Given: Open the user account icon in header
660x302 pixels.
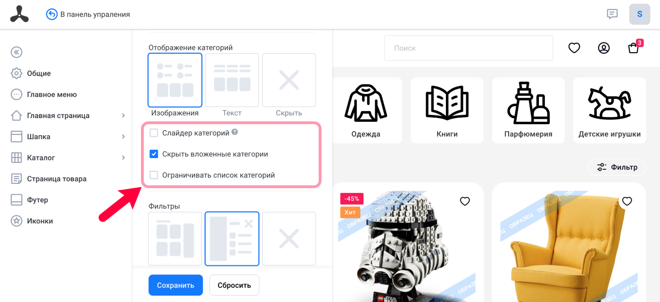Looking at the screenshot, I should 604,48.
